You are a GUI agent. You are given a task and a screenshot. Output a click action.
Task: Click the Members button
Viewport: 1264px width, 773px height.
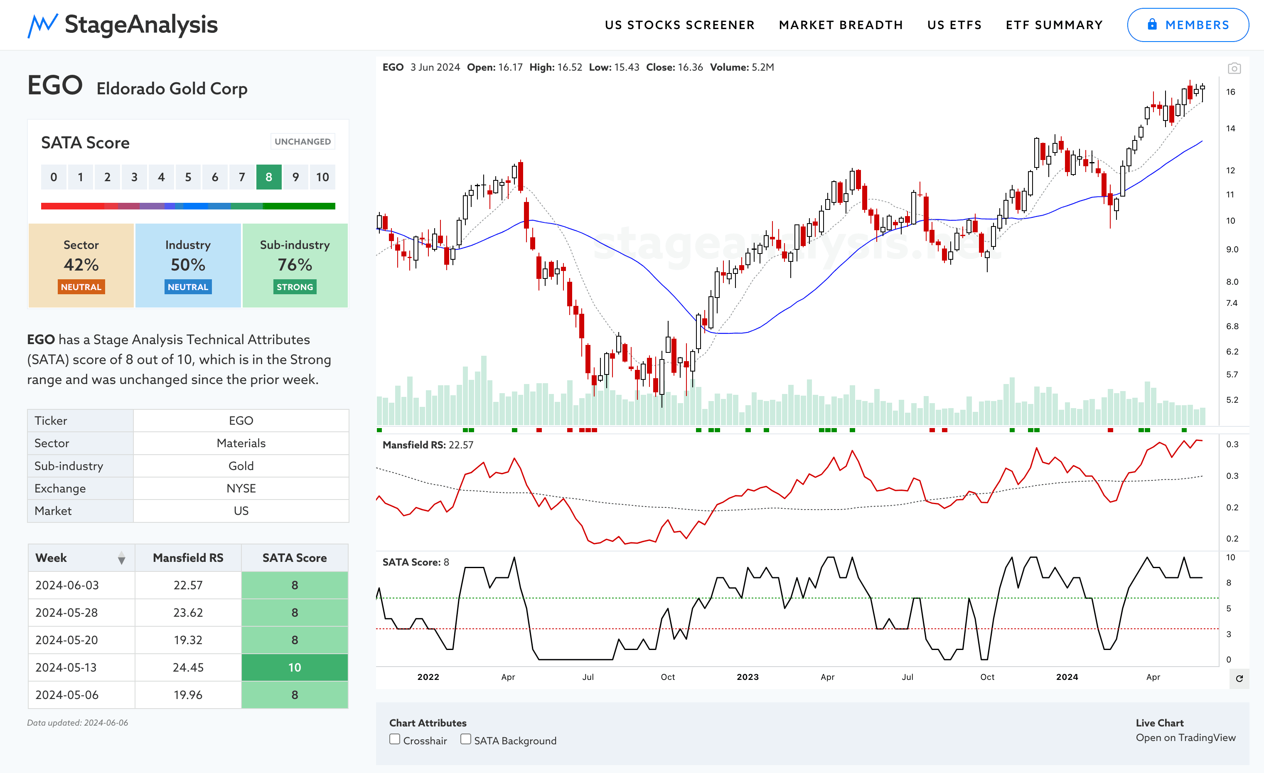[x=1188, y=25]
